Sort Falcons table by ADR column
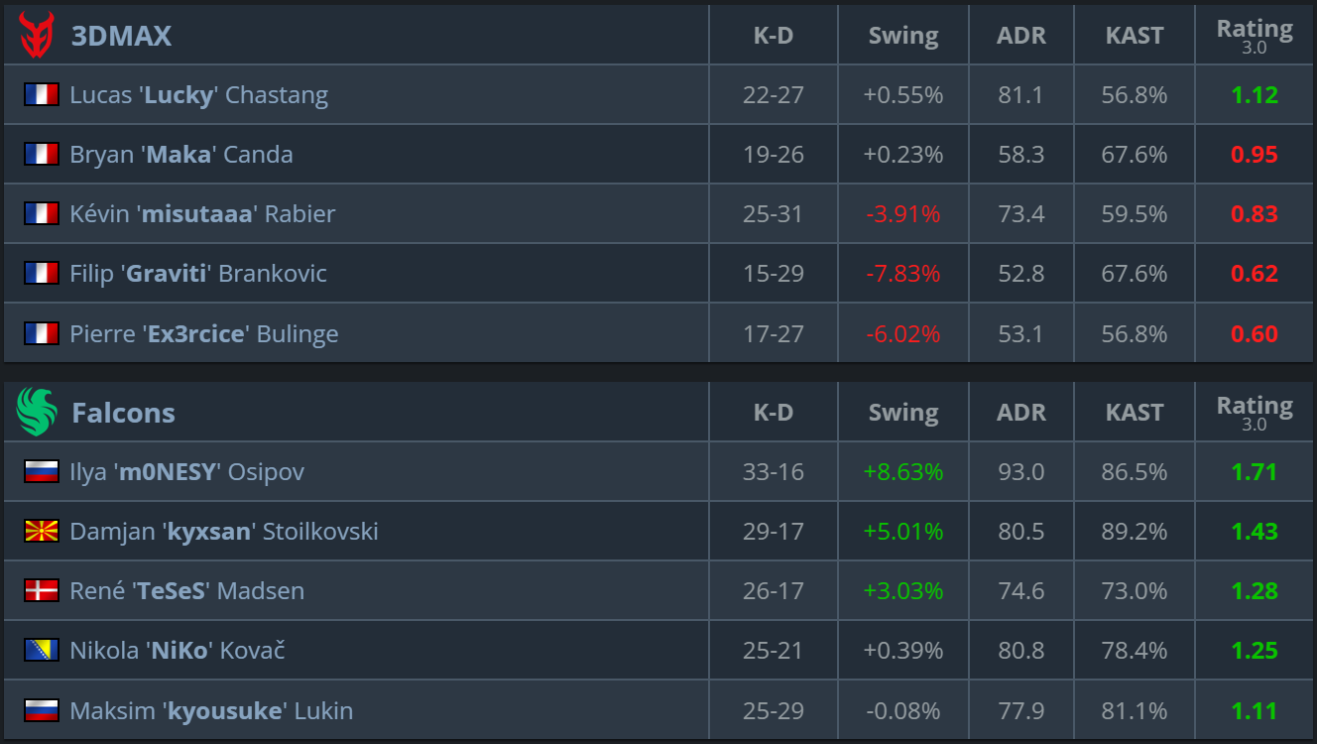Image resolution: width=1317 pixels, height=744 pixels. pos(1021,413)
